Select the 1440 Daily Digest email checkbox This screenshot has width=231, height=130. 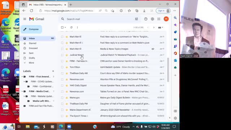point(62,86)
